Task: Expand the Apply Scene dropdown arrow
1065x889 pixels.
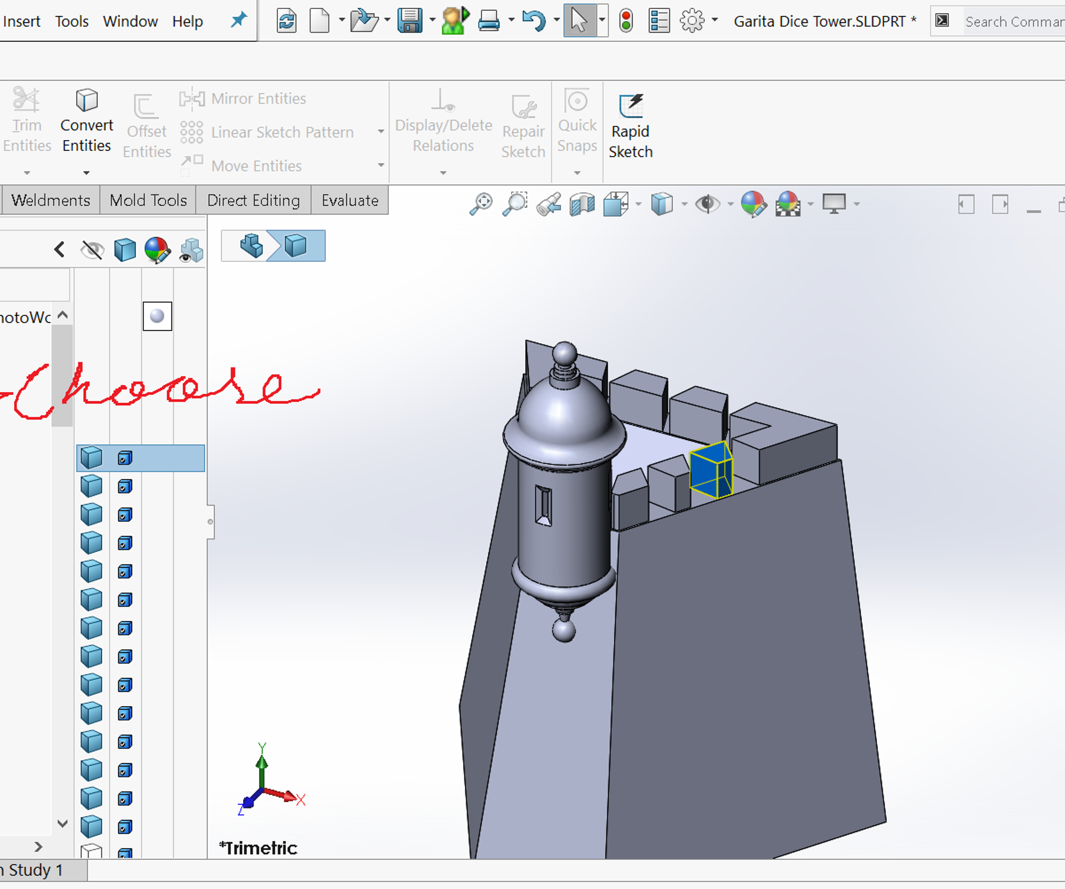Action: (811, 204)
